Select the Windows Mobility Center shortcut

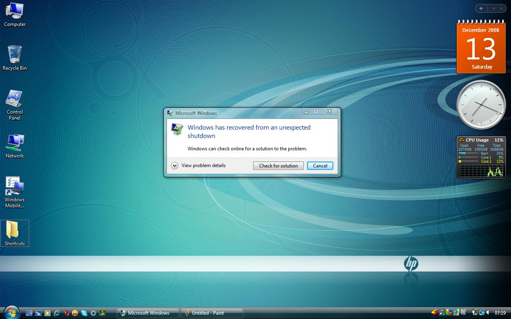15,193
